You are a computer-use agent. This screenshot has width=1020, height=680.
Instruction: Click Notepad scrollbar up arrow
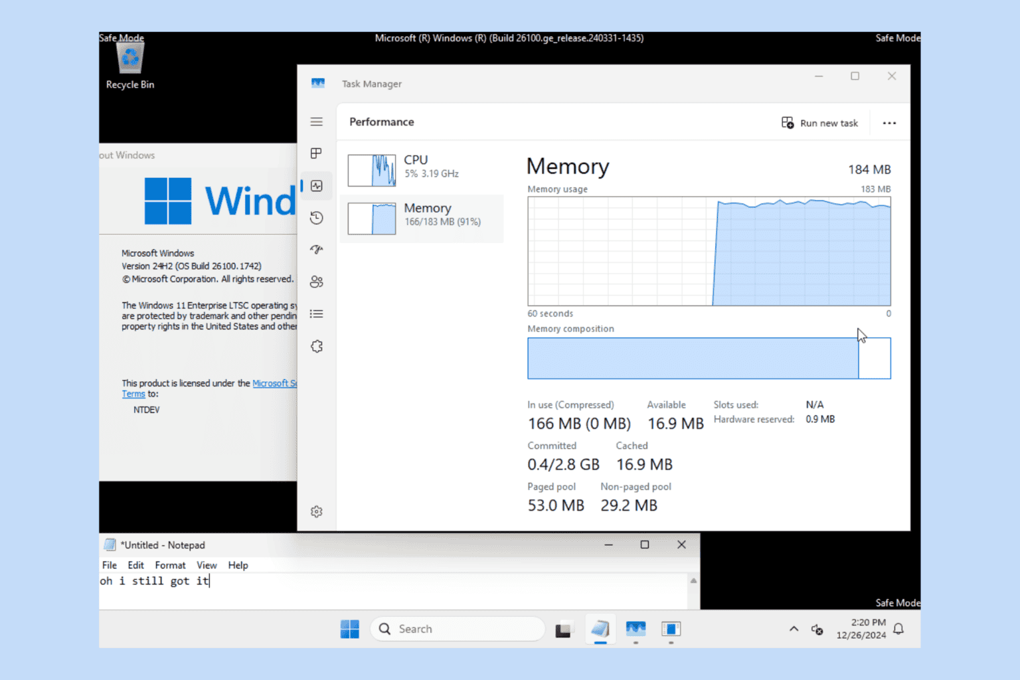[693, 580]
